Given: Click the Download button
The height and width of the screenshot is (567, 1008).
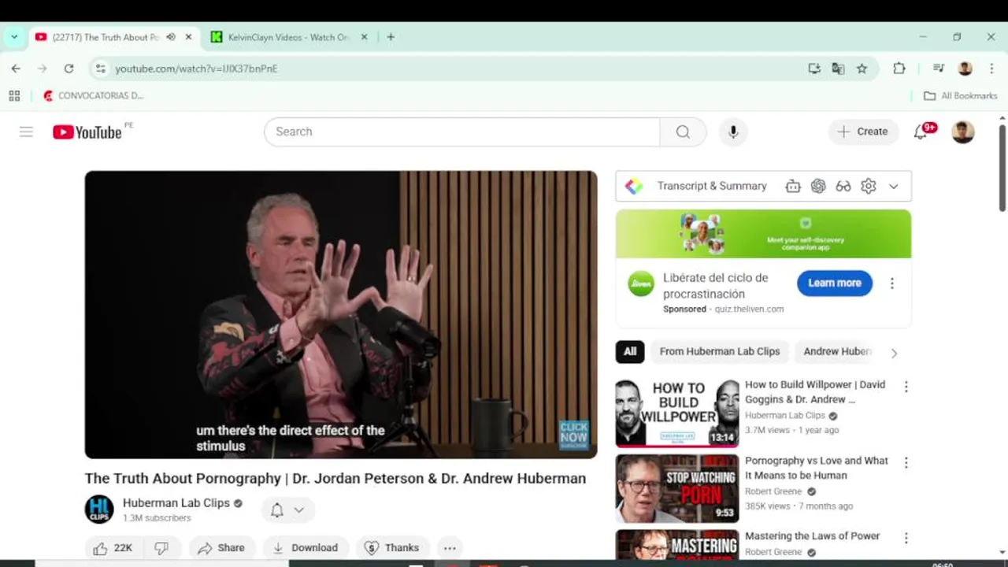Looking at the screenshot, I should click(x=305, y=548).
